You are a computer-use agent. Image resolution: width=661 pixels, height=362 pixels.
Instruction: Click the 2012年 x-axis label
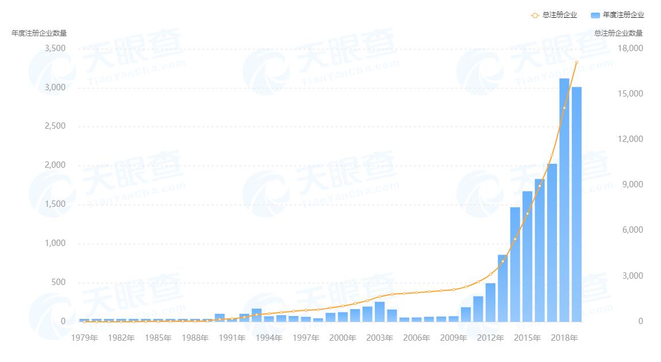(x=490, y=338)
